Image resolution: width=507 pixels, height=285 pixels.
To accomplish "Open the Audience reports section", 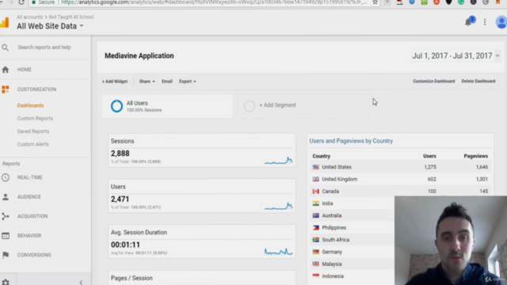I will point(29,197).
